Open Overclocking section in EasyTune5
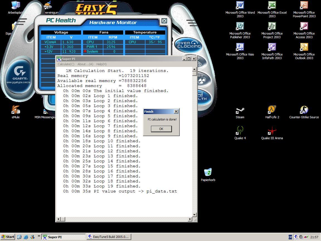The image size is (321, 241). [189, 45]
